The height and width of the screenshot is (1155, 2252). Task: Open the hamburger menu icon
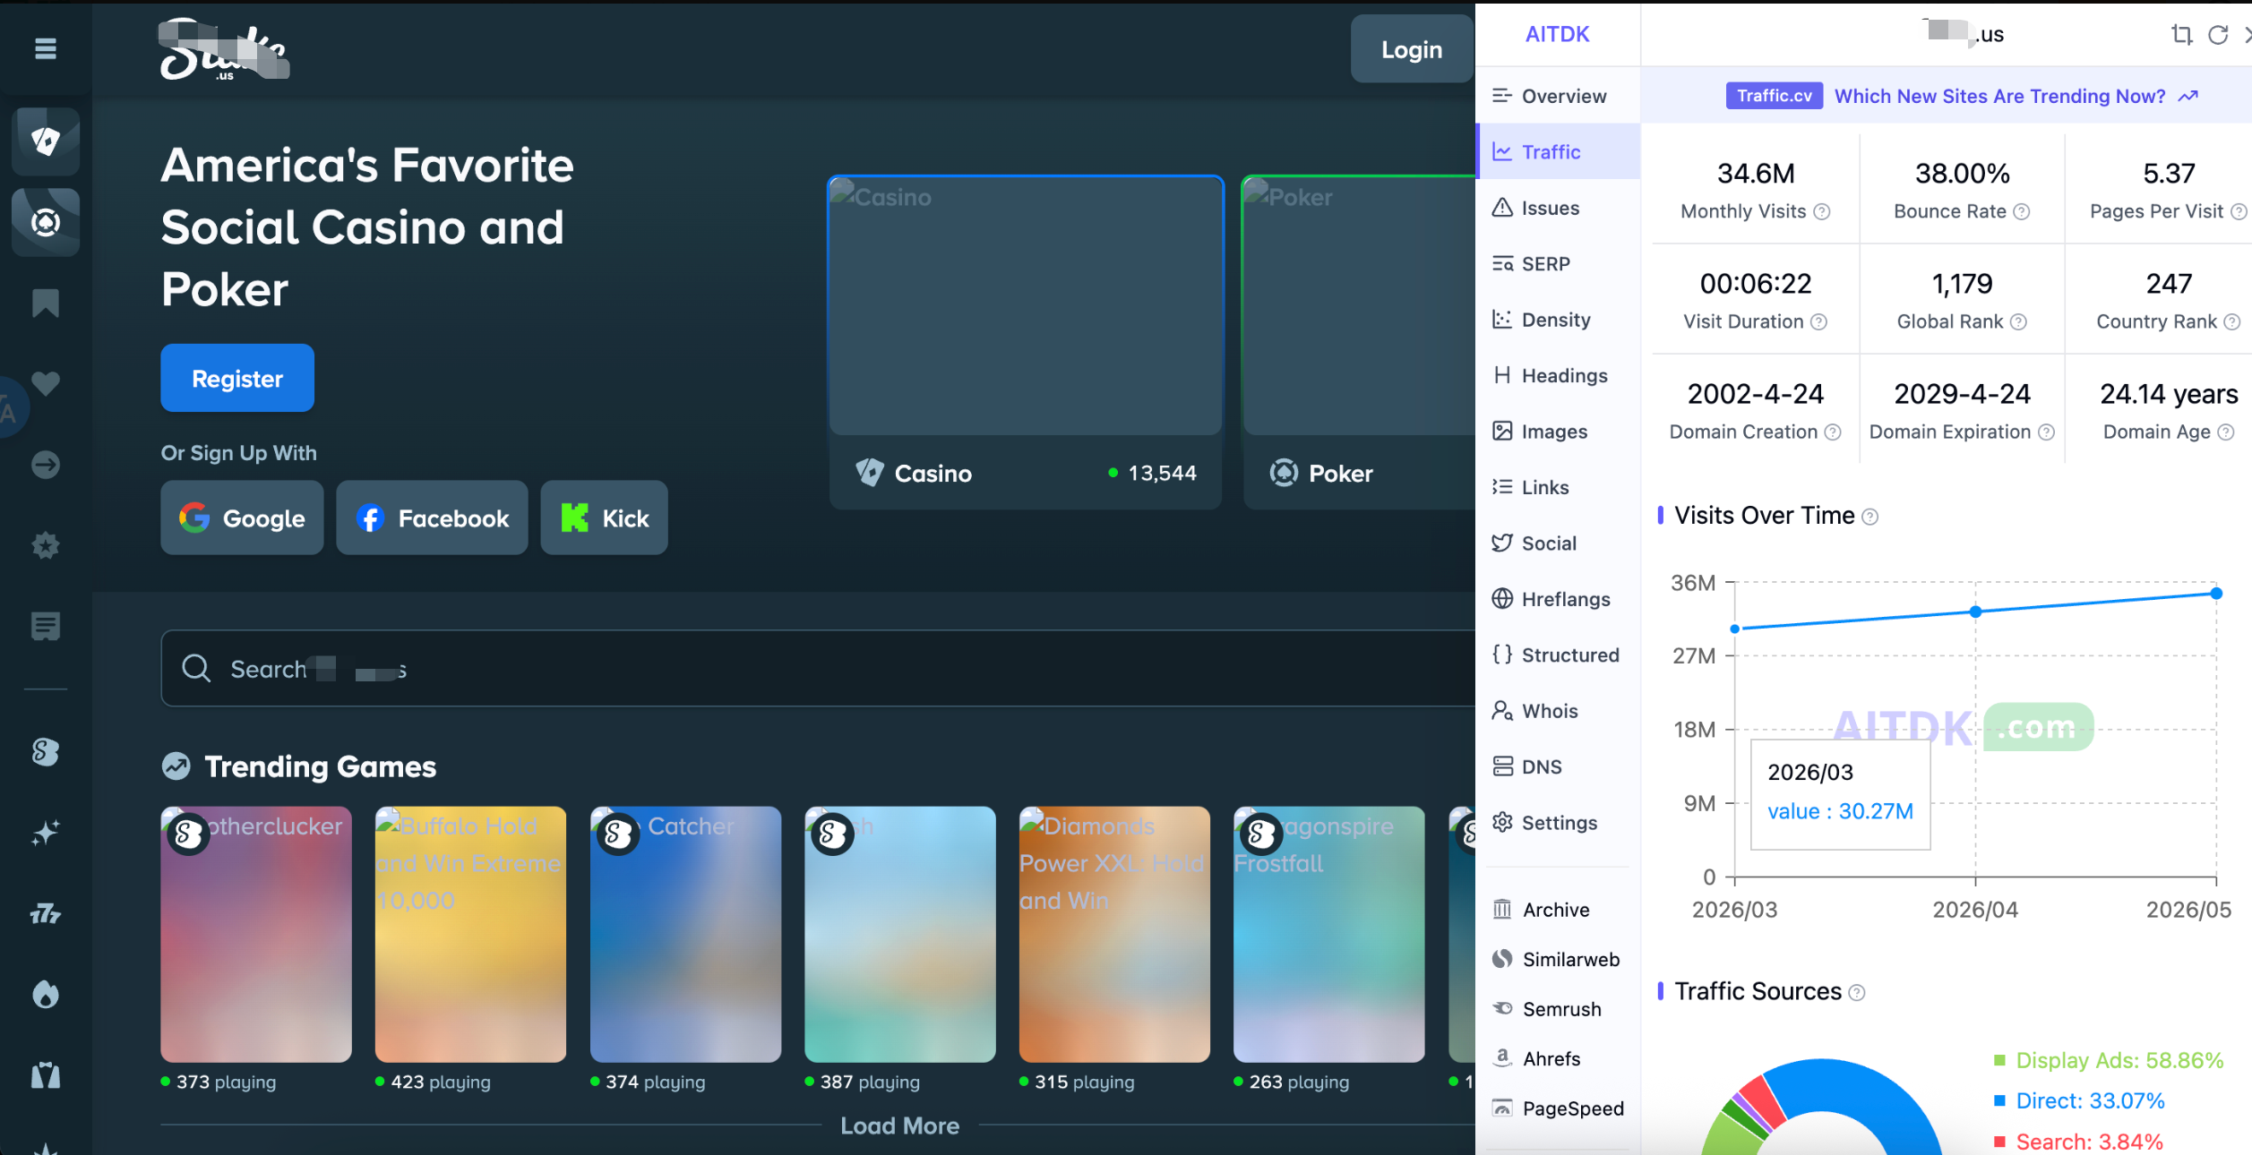click(46, 48)
